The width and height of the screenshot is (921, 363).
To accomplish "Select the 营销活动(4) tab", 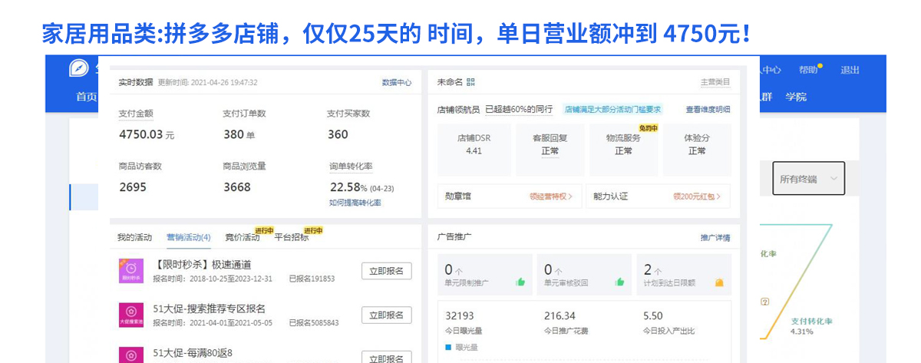I will point(188,237).
